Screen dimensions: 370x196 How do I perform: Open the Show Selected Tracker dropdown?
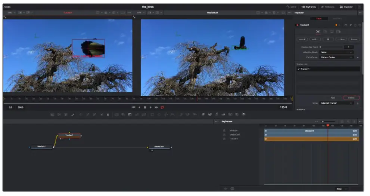click(x=336, y=103)
